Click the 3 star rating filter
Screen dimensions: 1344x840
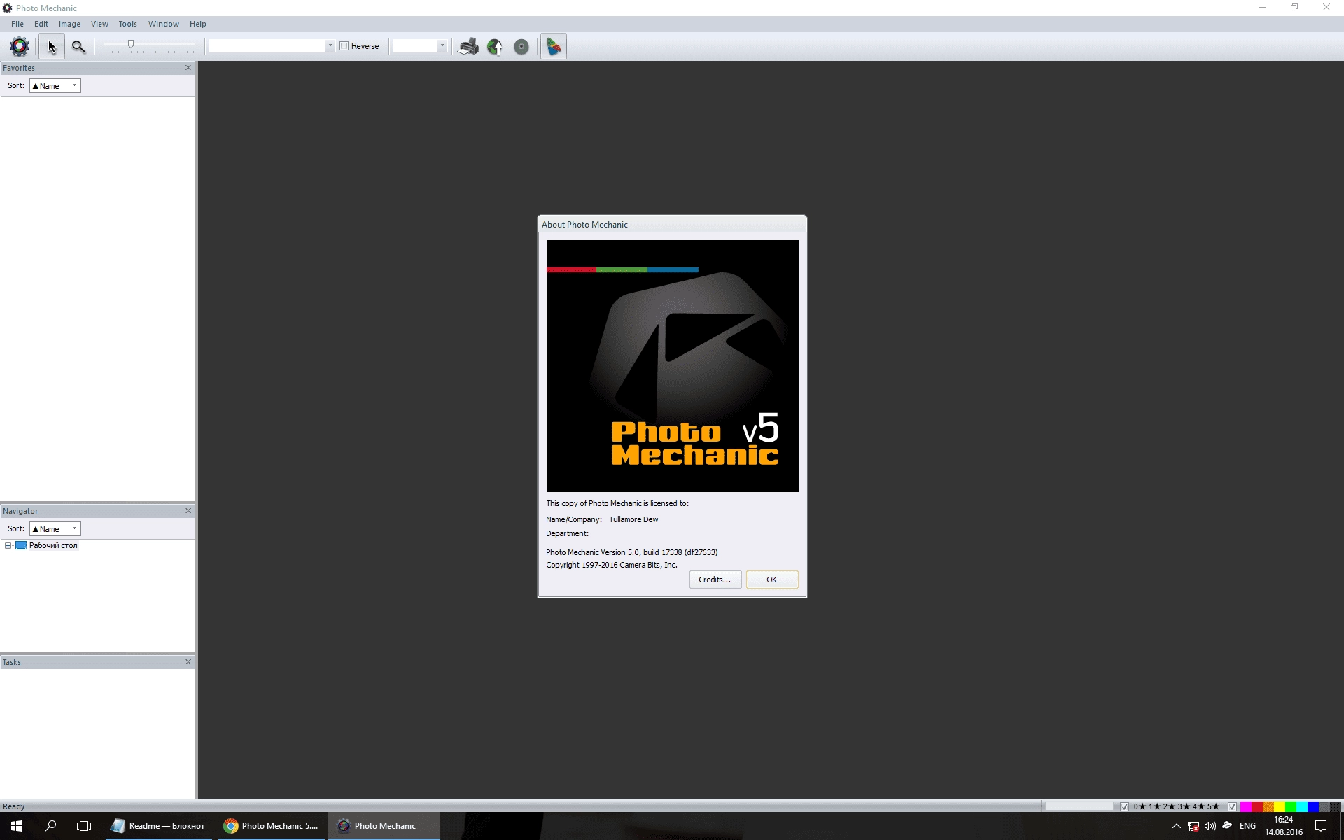tap(1184, 806)
